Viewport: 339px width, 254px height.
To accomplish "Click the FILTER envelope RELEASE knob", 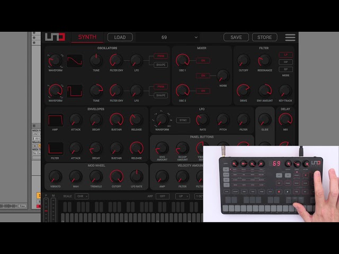I will point(137,148).
